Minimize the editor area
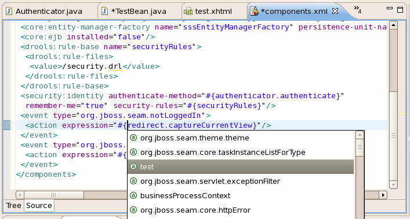The width and height of the screenshot is (410, 219). coord(390,8)
